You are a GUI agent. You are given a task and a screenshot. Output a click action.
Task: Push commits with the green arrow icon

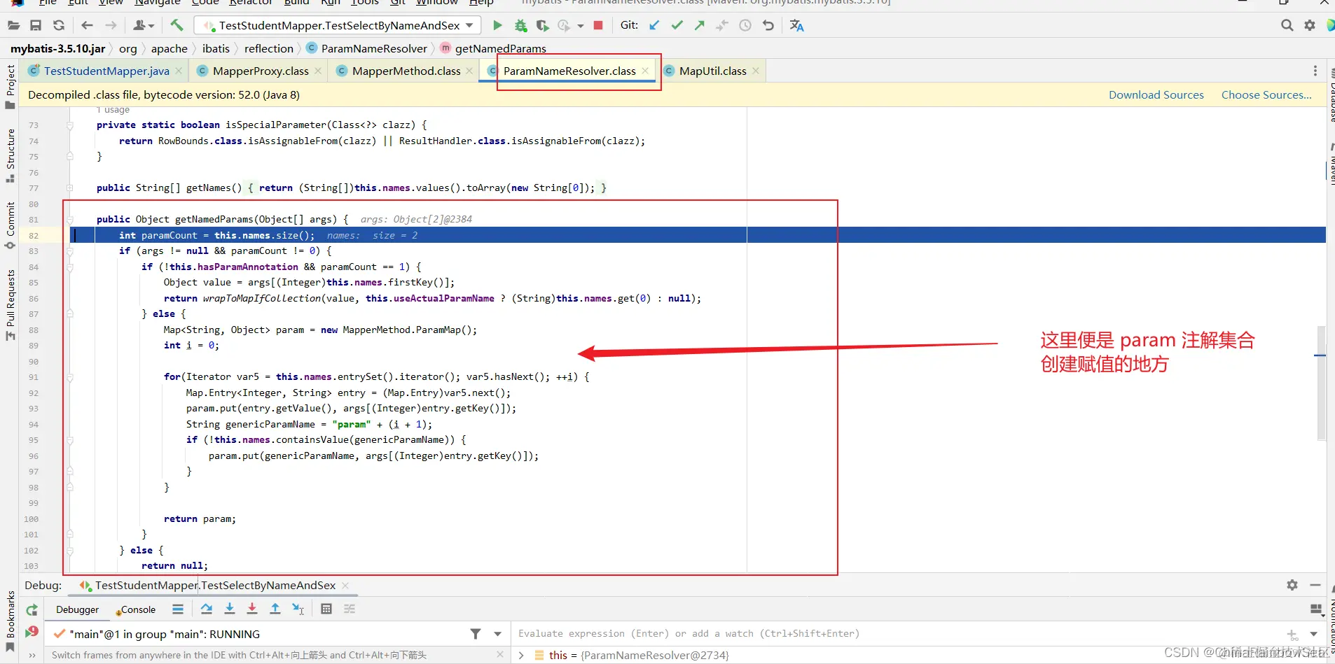699,26
